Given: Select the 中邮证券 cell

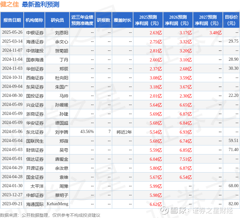Looking at the screenshot, I should click(x=35, y=195).
